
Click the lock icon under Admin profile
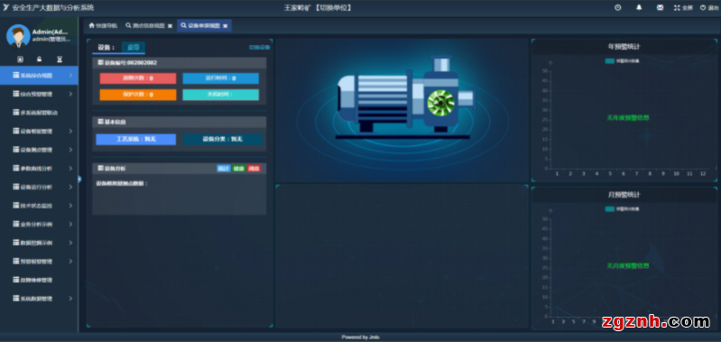pyautogui.click(x=39, y=60)
